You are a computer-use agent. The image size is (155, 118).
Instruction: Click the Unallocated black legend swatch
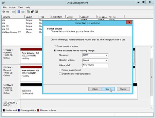point(4,110)
